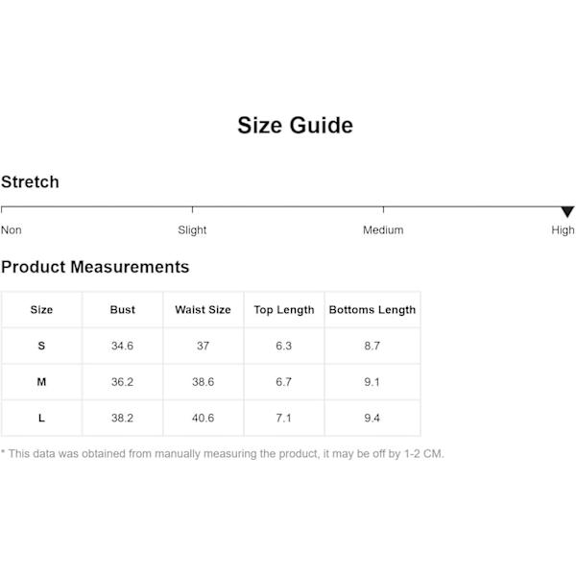
Task: Select the size M row label
Action: point(41,382)
